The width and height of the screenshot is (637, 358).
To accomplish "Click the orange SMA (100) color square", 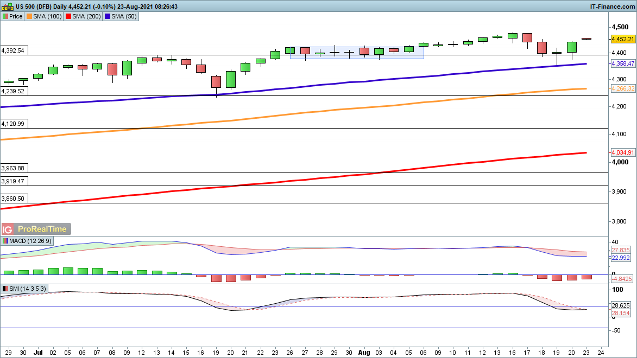I will click(x=29, y=17).
